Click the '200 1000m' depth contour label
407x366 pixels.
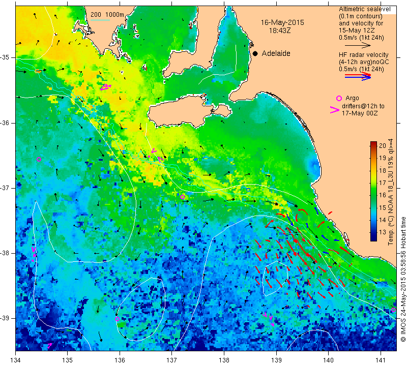point(107,15)
